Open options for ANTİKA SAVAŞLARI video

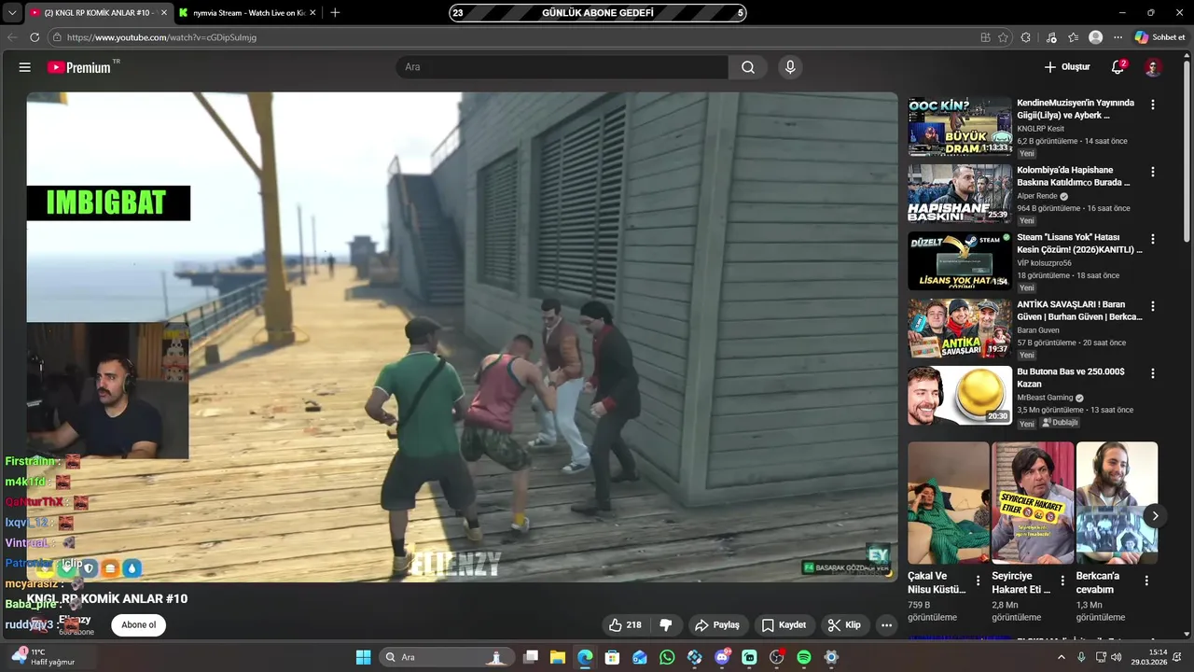[1153, 306]
